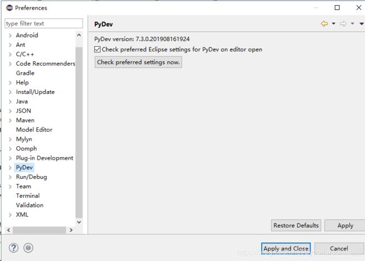The width and height of the screenshot is (365, 261).
Task: Click Apply and Close button
Action: pyautogui.click(x=286, y=249)
